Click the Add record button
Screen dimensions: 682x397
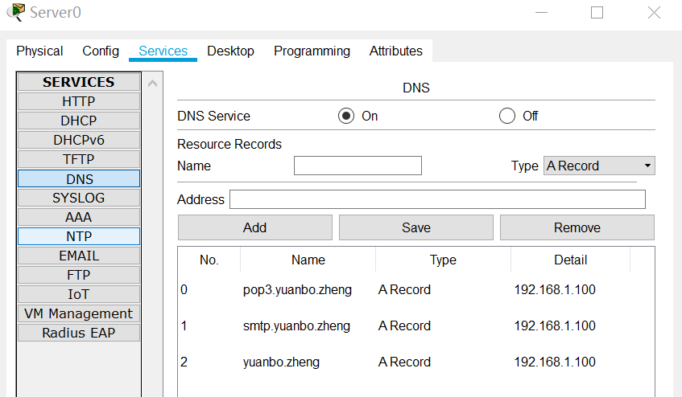254,227
